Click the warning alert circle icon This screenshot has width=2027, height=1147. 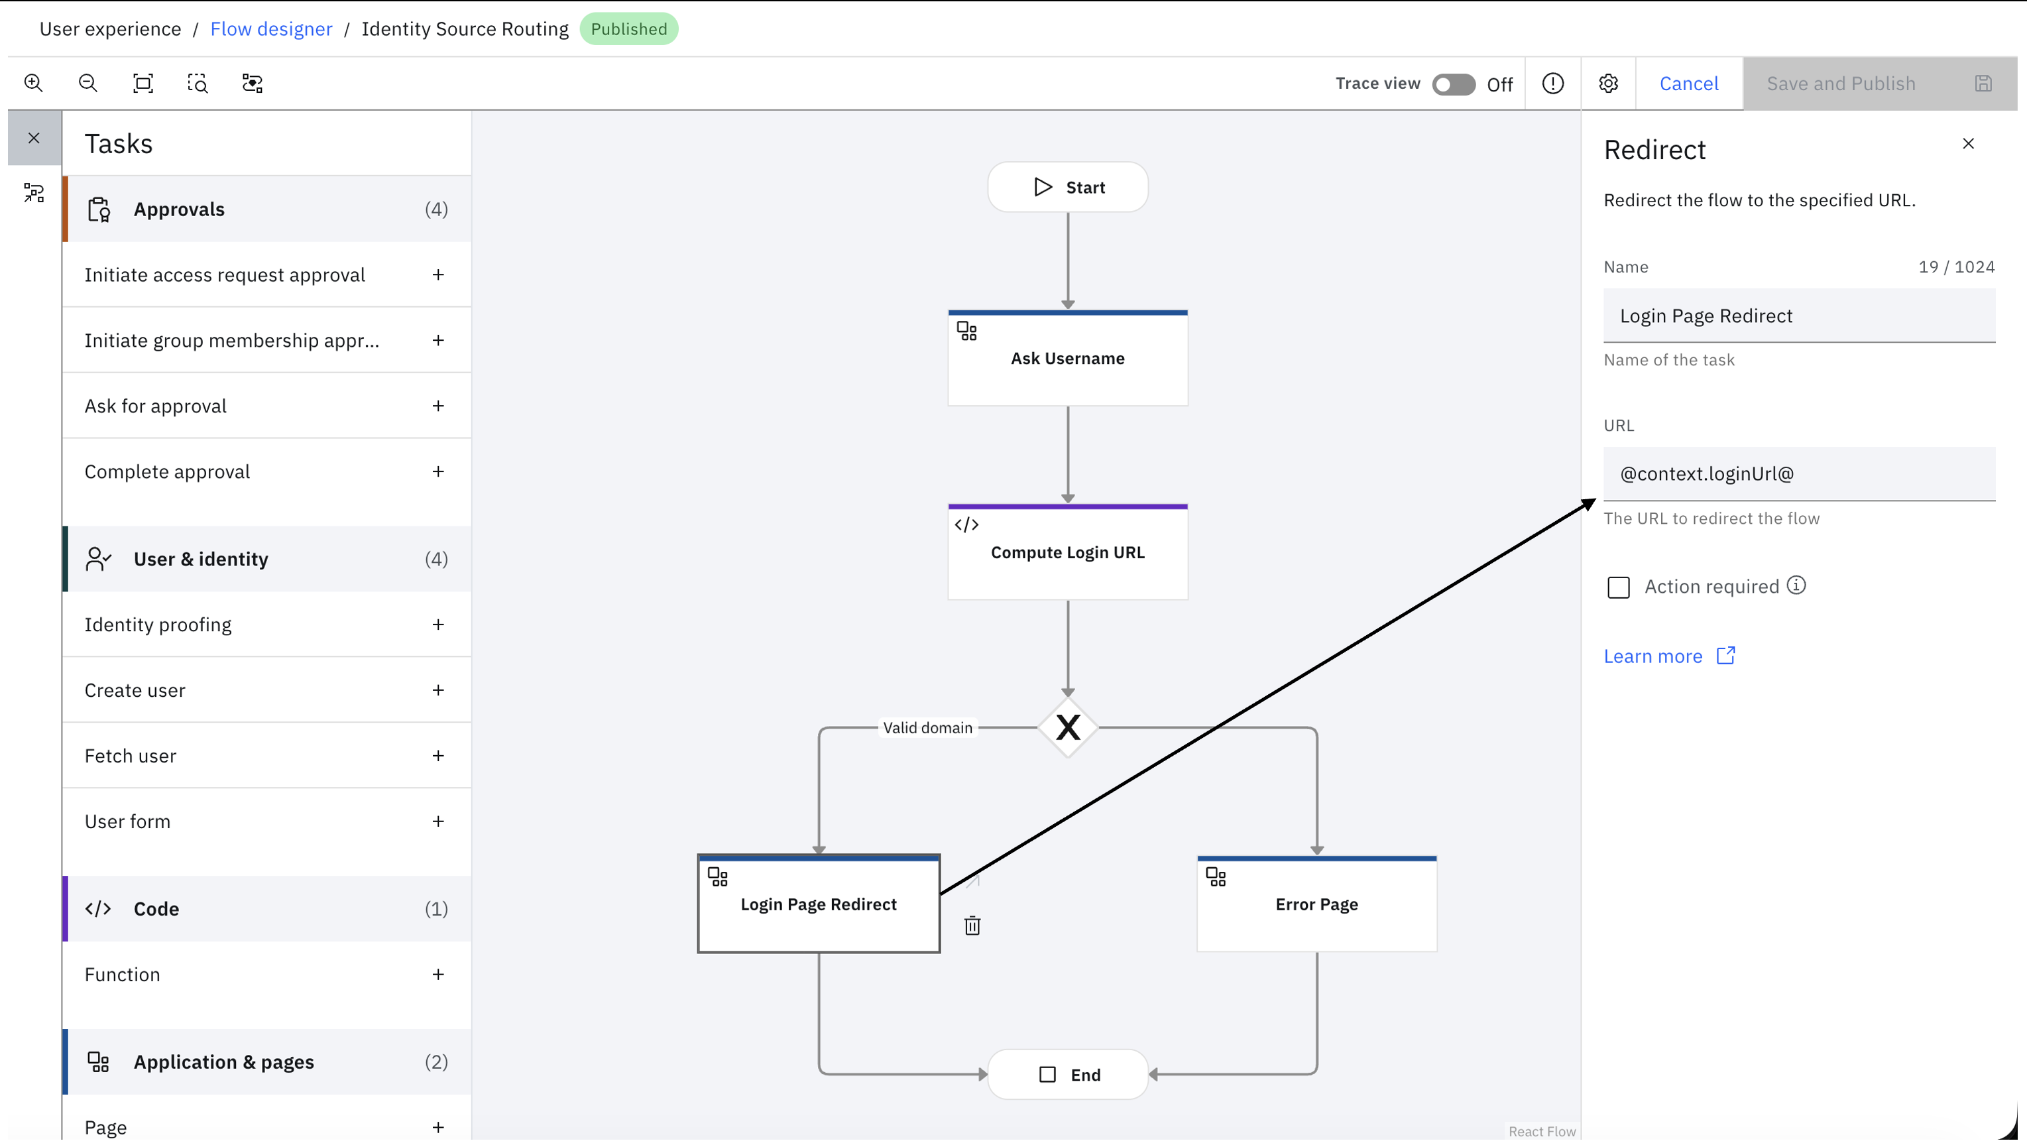tap(1553, 84)
